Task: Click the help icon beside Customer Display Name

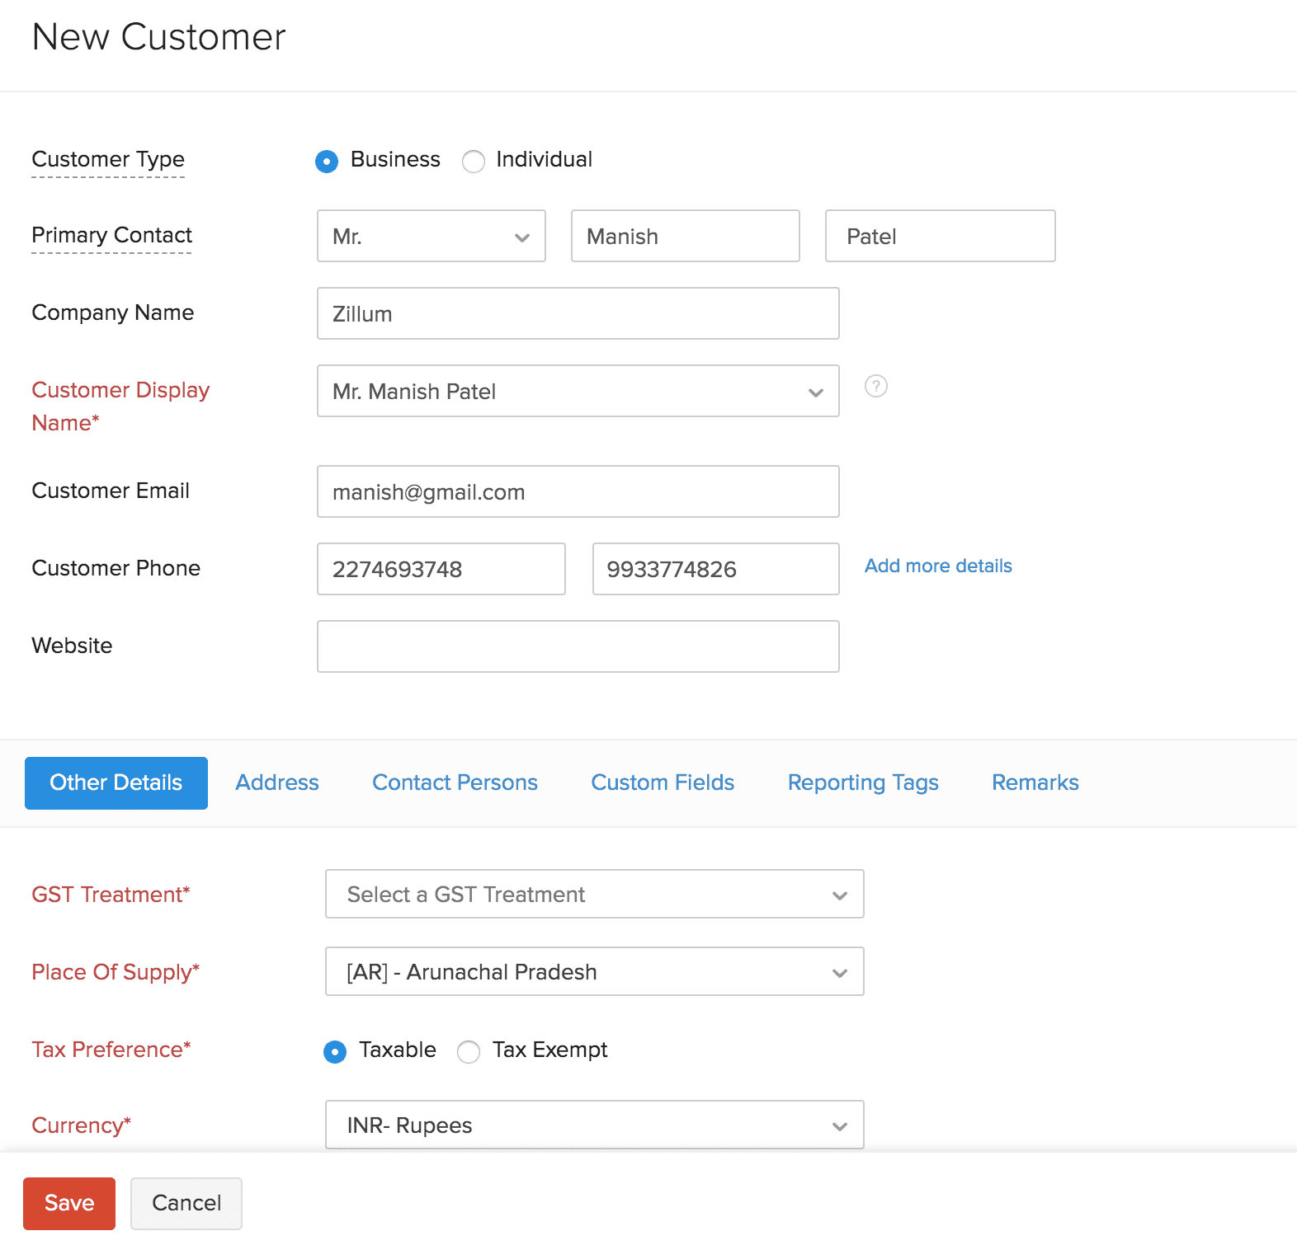Action: tap(875, 386)
